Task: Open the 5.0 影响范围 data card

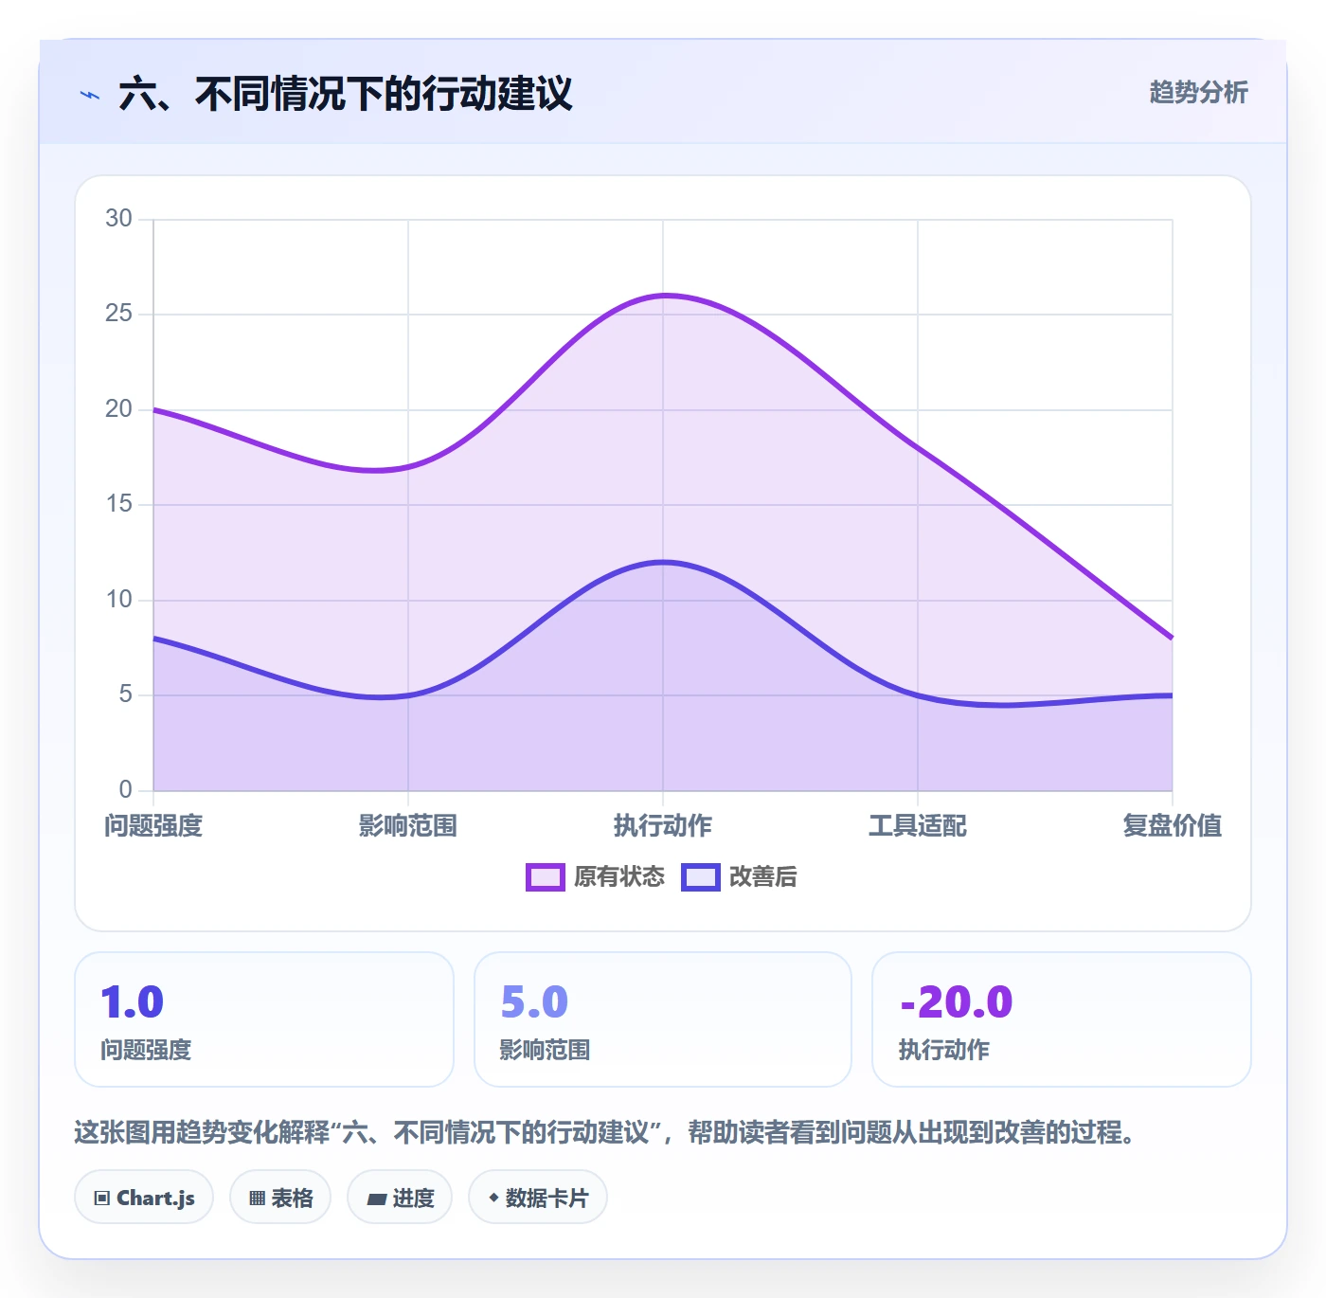Action: coord(663,1019)
